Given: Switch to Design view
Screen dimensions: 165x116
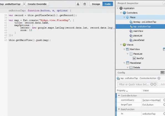Looking at the screenshot, I should tap(96, 4).
